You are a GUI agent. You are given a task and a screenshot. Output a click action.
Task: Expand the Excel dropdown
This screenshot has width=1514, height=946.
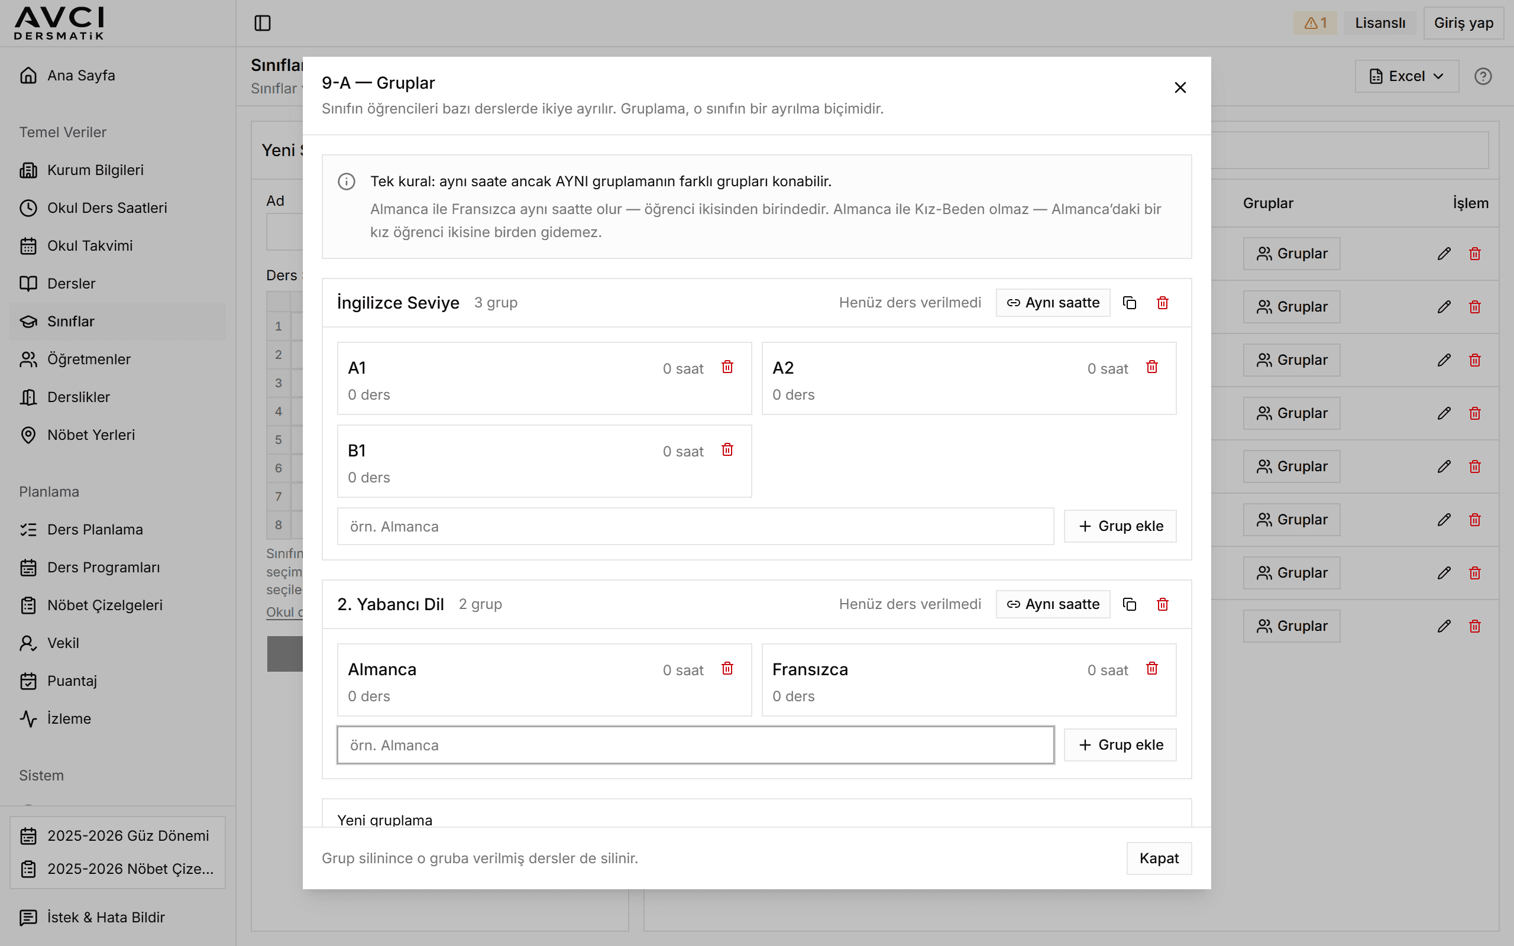pyautogui.click(x=1406, y=76)
